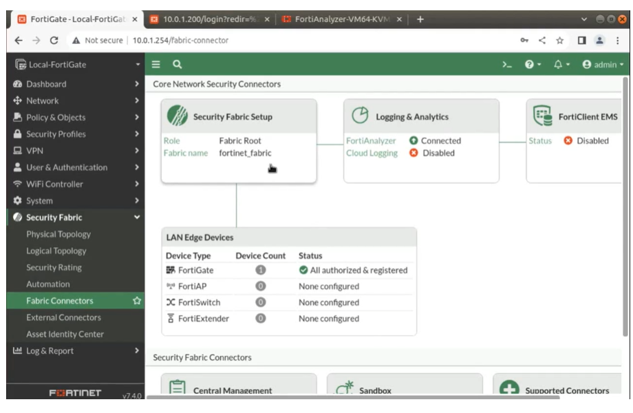Click the browser profile avatar icon
Screen dimensions: 633x413
click(x=599, y=41)
